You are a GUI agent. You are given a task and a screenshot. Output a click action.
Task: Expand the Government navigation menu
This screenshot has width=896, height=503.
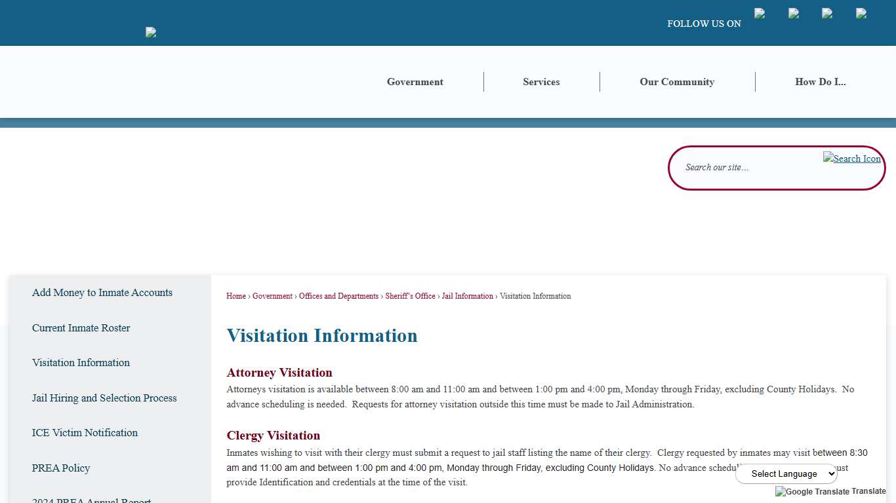point(415,81)
